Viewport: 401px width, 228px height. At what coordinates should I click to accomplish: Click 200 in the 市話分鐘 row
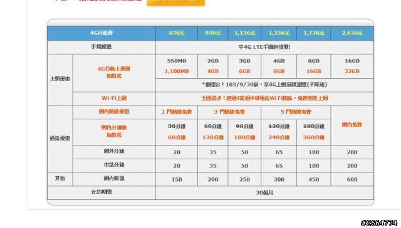pos(352,166)
